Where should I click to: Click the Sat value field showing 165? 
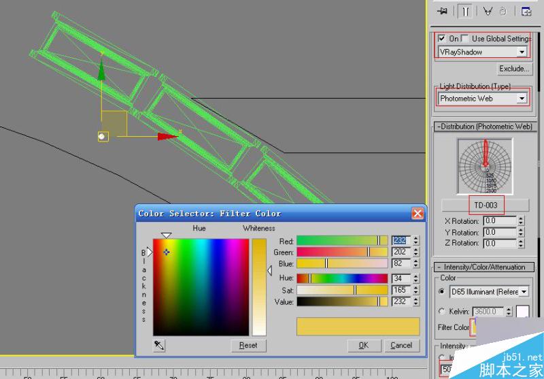click(402, 290)
